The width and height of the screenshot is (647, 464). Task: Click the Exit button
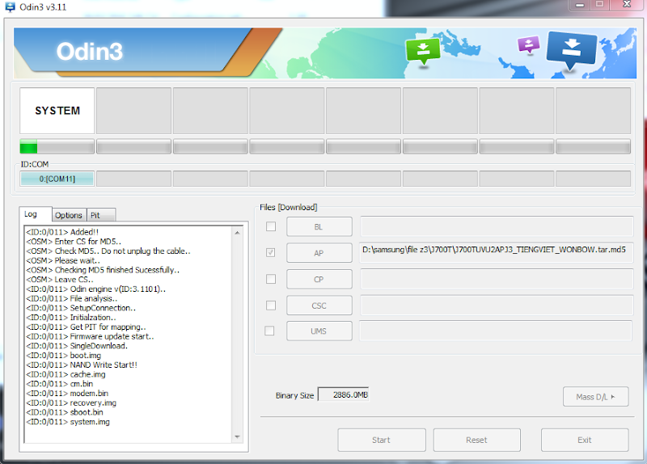(585, 440)
